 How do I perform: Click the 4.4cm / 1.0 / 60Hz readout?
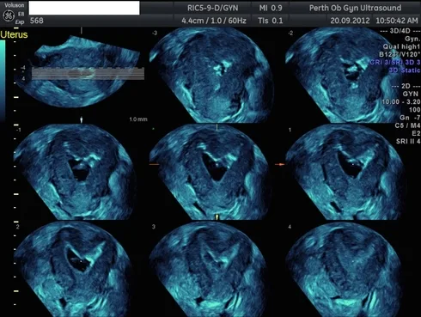(x=214, y=21)
